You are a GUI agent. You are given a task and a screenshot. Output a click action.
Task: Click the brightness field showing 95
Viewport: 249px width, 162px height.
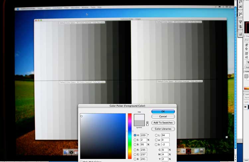coord(143,144)
